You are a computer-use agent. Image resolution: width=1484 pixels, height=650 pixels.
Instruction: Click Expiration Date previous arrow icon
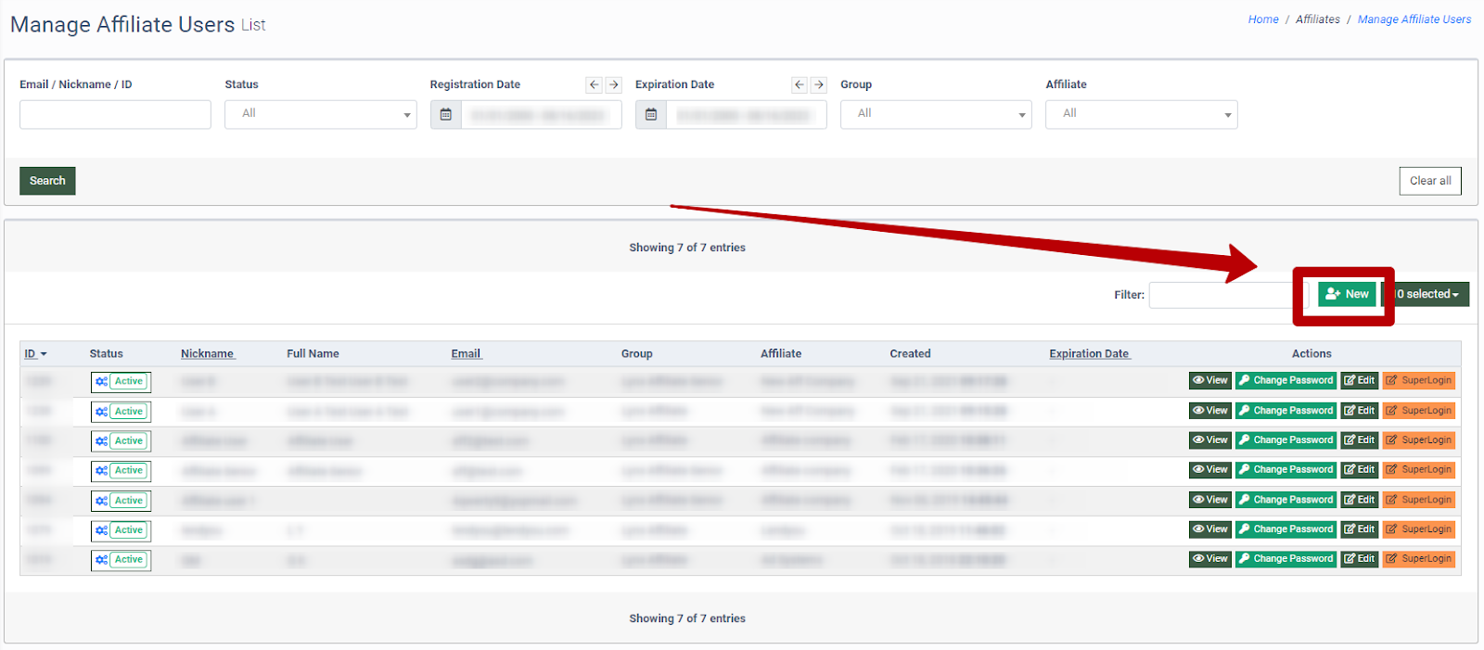pos(800,84)
